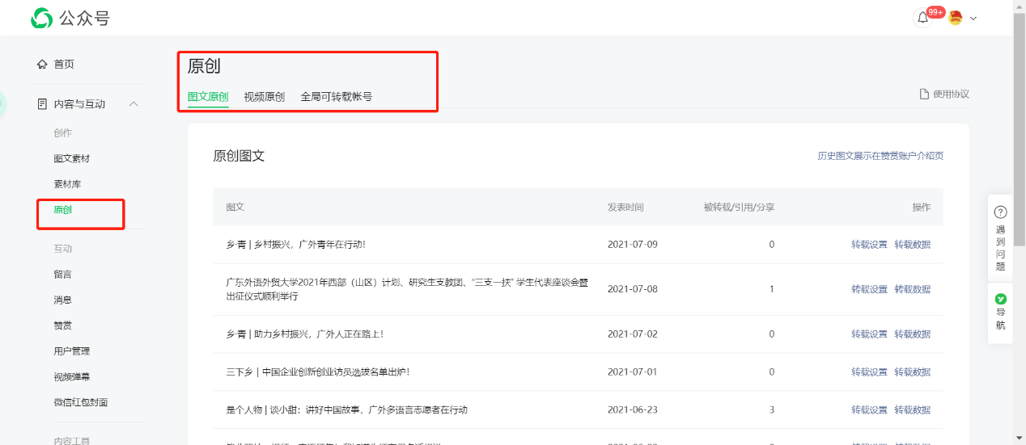Open 素材库 in the sidebar
This screenshot has width=1026, height=445.
coord(67,184)
